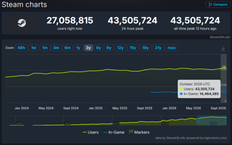Viewport: 232px width, 145px height.
Task: Click the In-Game data point marker
Action: point(224,91)
